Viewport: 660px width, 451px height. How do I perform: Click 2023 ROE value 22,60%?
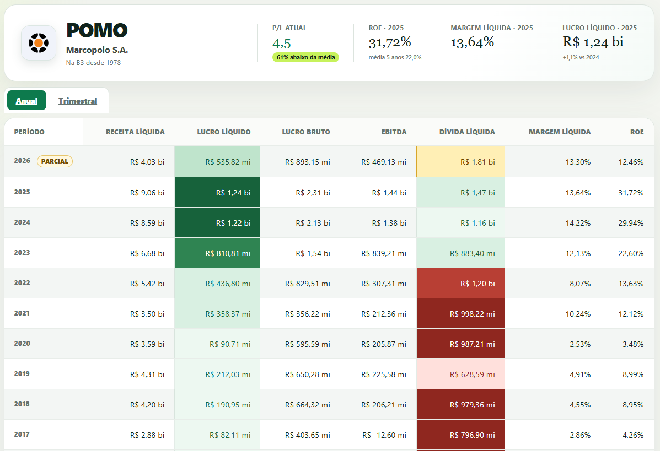point(631,253)
